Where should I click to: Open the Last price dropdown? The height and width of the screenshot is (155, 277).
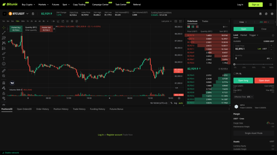pos(167,21)
